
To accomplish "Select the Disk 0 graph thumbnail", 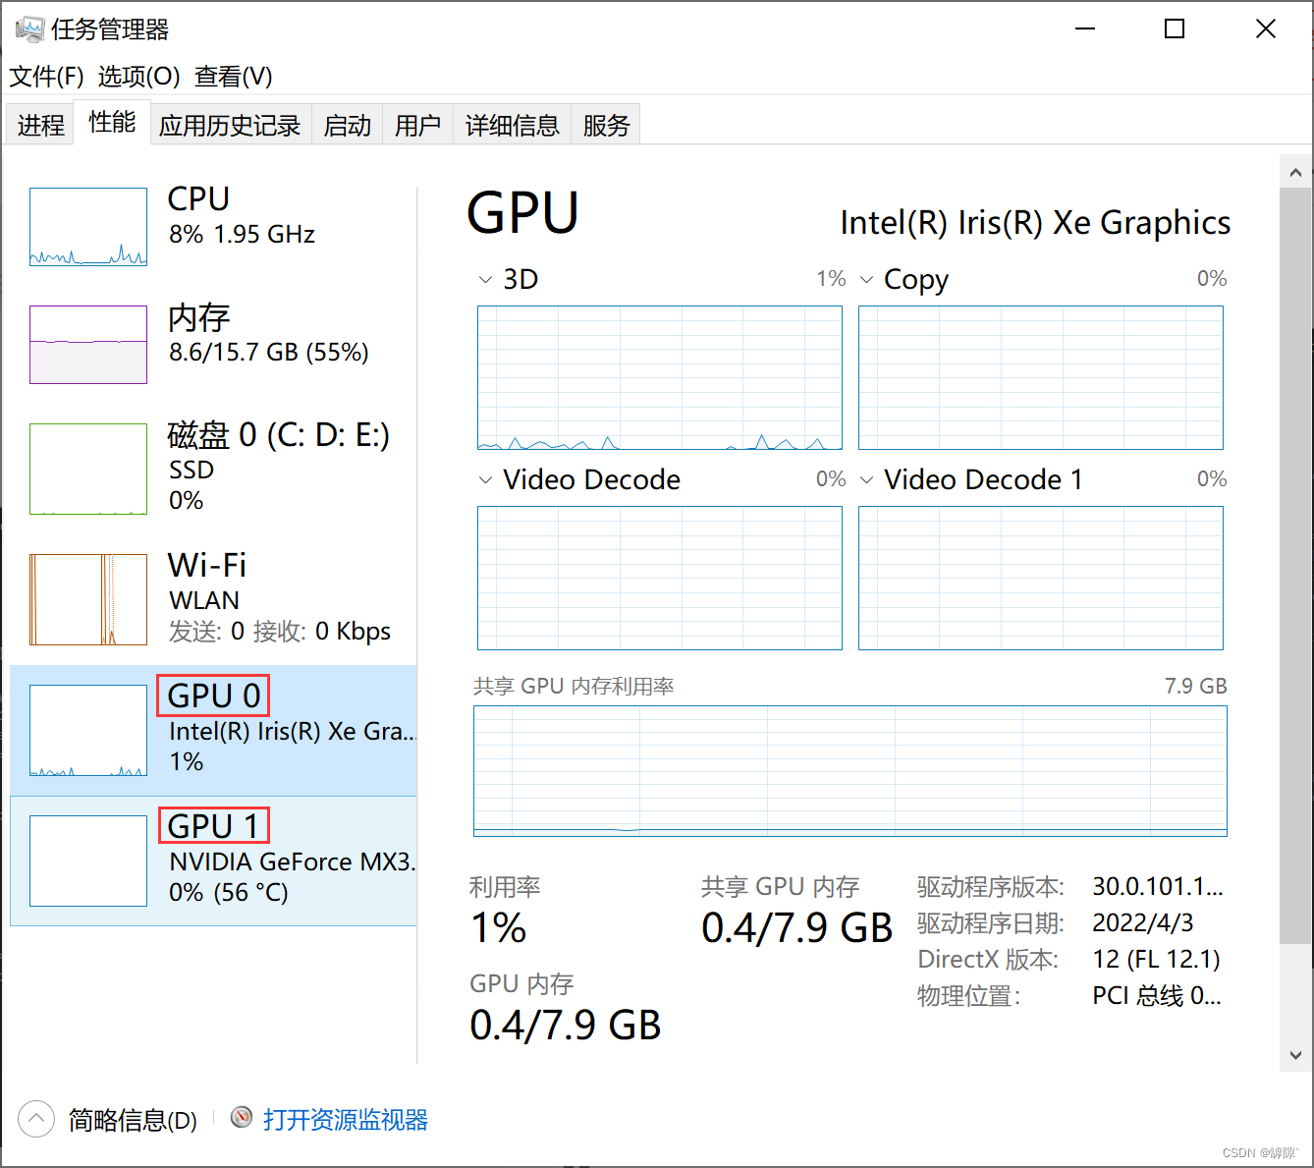I will point(88,469).
